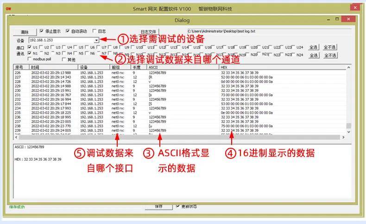Toggle the 更新状态 checkbox at bottom

pos(178,206)
